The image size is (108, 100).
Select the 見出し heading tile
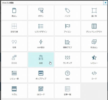pyautogui.click(x=14, y=12)
